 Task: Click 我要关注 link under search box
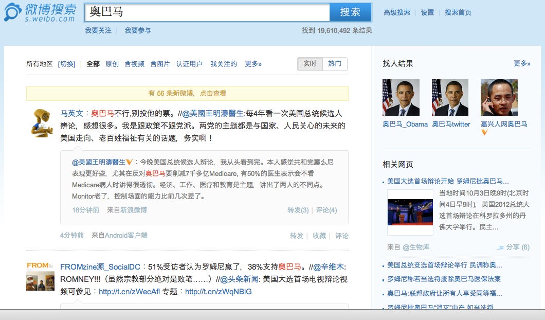[x=98, y=30]
